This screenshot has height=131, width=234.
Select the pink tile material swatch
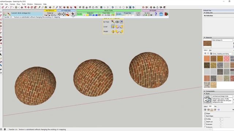226,59
